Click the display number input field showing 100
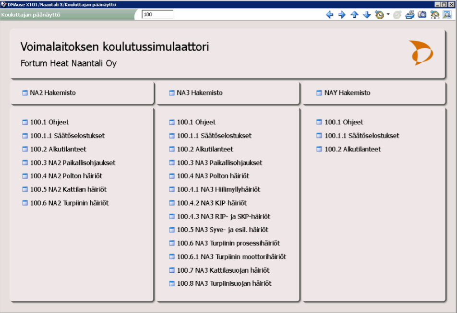This screenshot has height=313, width=457. (x=157, y=14)
